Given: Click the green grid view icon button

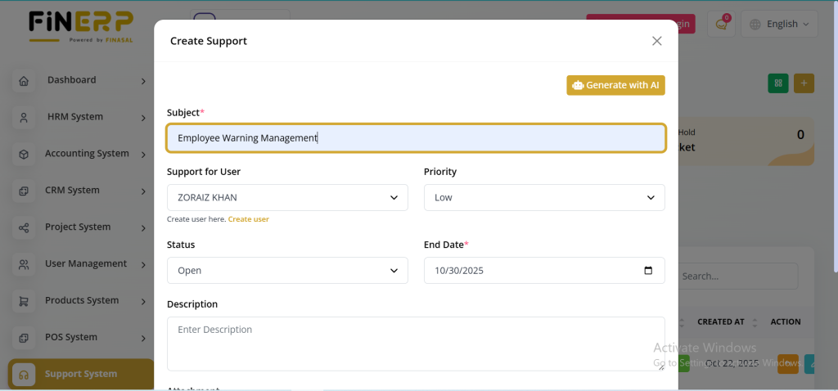Looking at the screenshot, I should [x=778, y=83].
